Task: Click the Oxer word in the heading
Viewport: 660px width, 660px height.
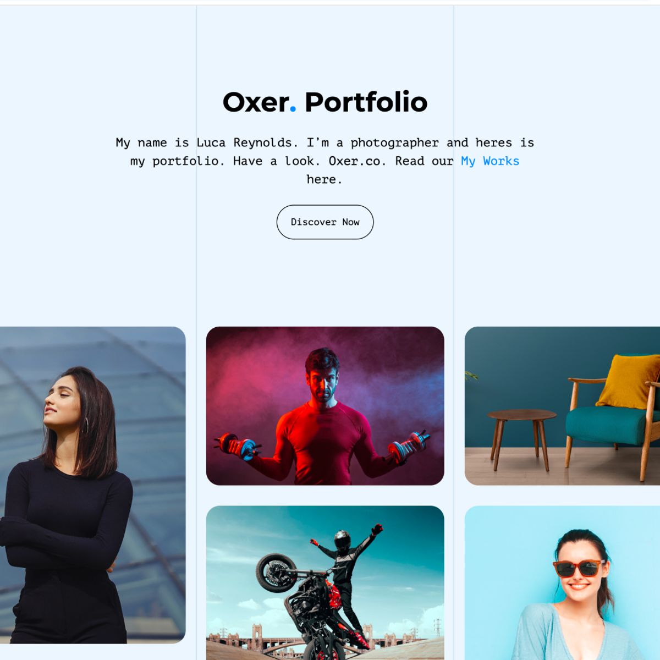Action: 256,102
